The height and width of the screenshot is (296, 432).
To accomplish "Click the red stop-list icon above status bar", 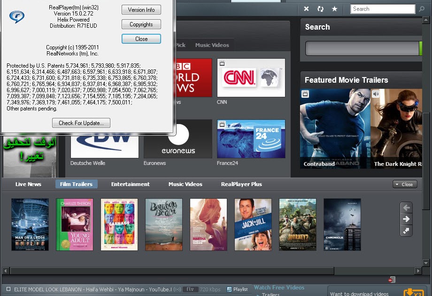I will 392,280.
